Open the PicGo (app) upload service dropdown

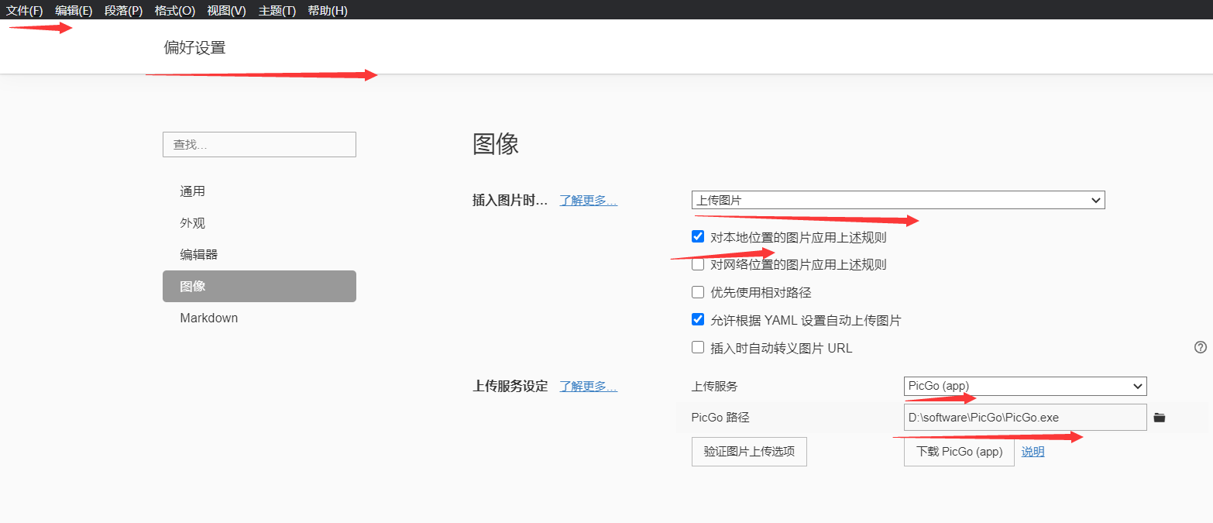[x=1025, y=386]
